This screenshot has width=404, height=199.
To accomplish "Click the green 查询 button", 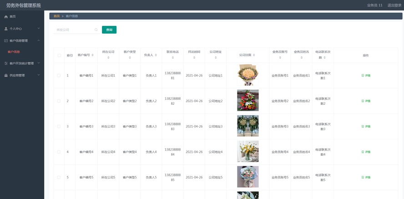I will [109, 30].
